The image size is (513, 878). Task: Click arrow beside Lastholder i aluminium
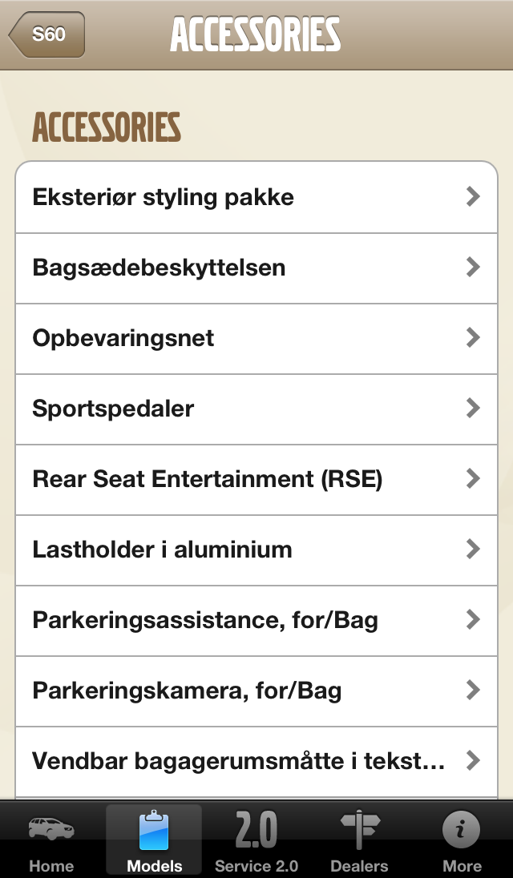tap(473, 550)
